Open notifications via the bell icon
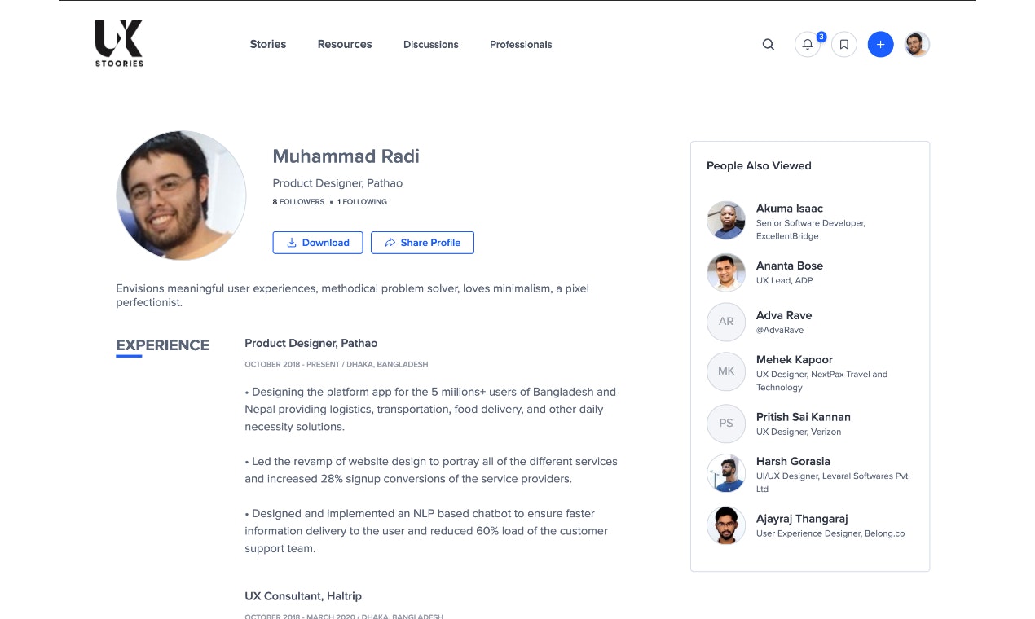The height and width of the screenshot is (619, 1035). coord(807,45)
